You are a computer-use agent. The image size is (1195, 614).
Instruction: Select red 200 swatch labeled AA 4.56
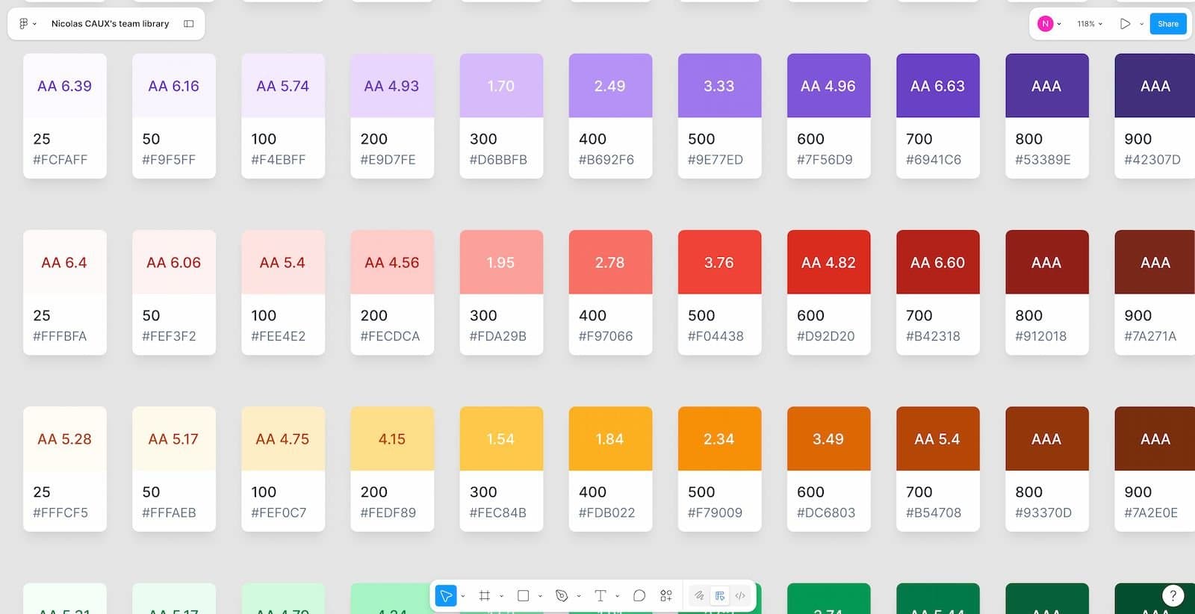(392, 262)
